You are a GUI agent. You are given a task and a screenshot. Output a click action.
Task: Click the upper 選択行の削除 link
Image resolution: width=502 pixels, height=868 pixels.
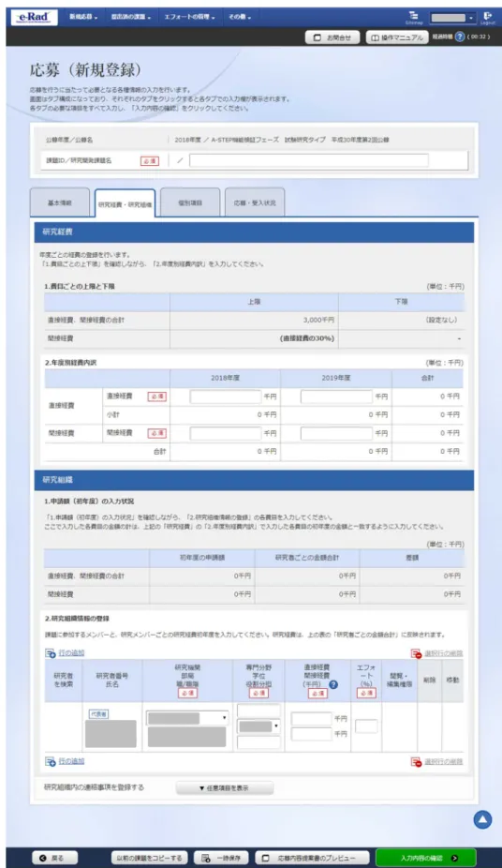pyautogui.click(x=443, y=653)
